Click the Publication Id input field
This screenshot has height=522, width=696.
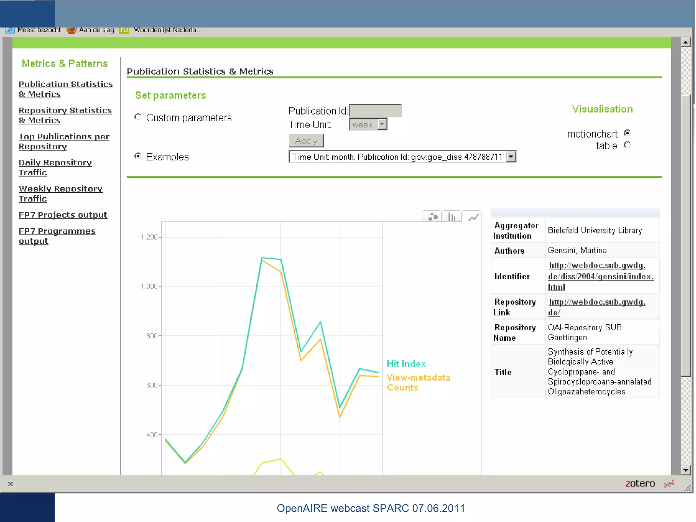coord(375,110)
